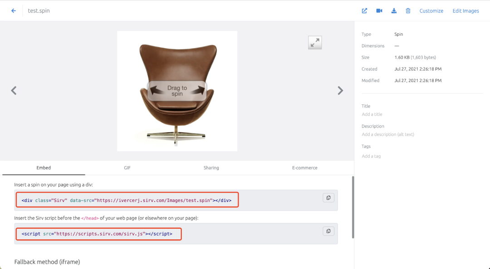Show next file with right chevron
Screen dimensions: 490x269
click(340, 91)
